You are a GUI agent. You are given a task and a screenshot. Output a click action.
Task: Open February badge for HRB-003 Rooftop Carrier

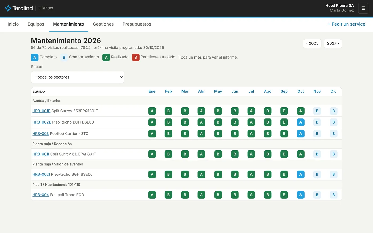pyautogui.click(x=168, y=134)
